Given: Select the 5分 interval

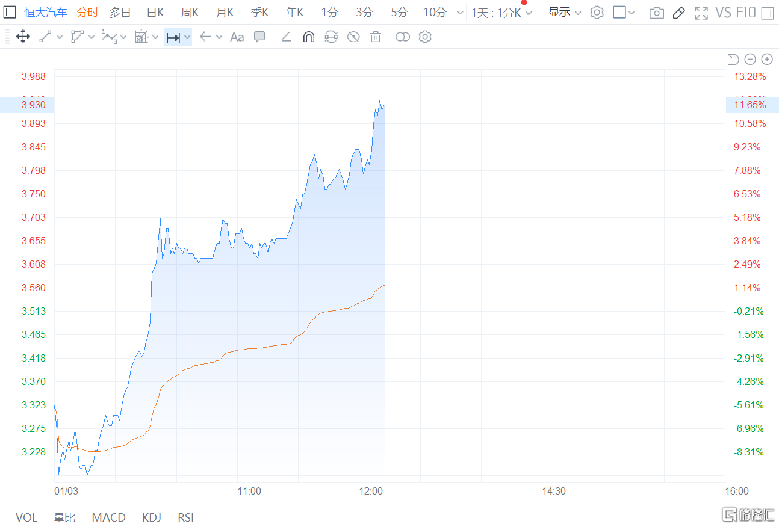Looking at the screenshot, I should [399, 13].
